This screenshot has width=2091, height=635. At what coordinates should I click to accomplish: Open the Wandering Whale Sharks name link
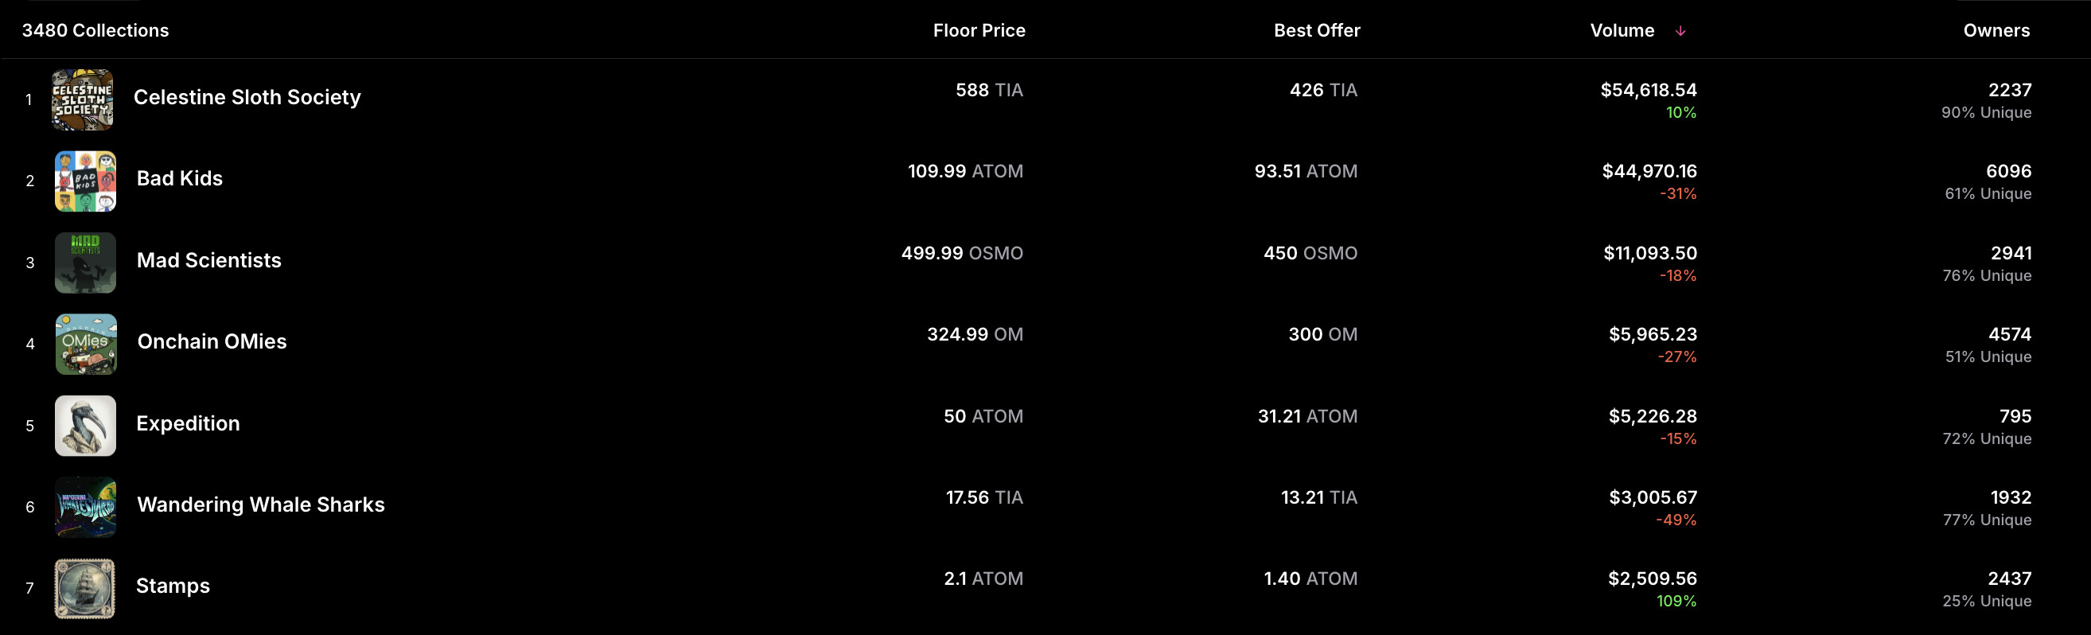pyautogui.click(x=260, y=505)
